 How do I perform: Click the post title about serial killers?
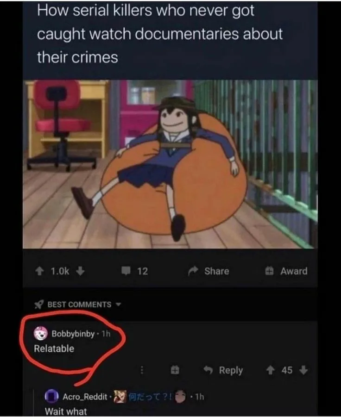click(x=160, y=34)
